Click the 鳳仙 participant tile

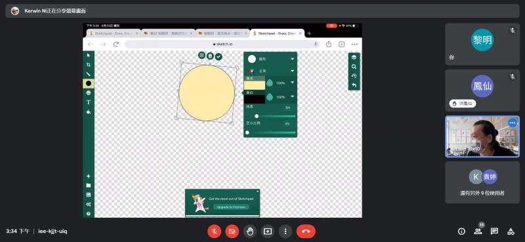coord(482,91)
